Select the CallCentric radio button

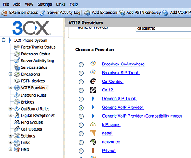(81, 82)
